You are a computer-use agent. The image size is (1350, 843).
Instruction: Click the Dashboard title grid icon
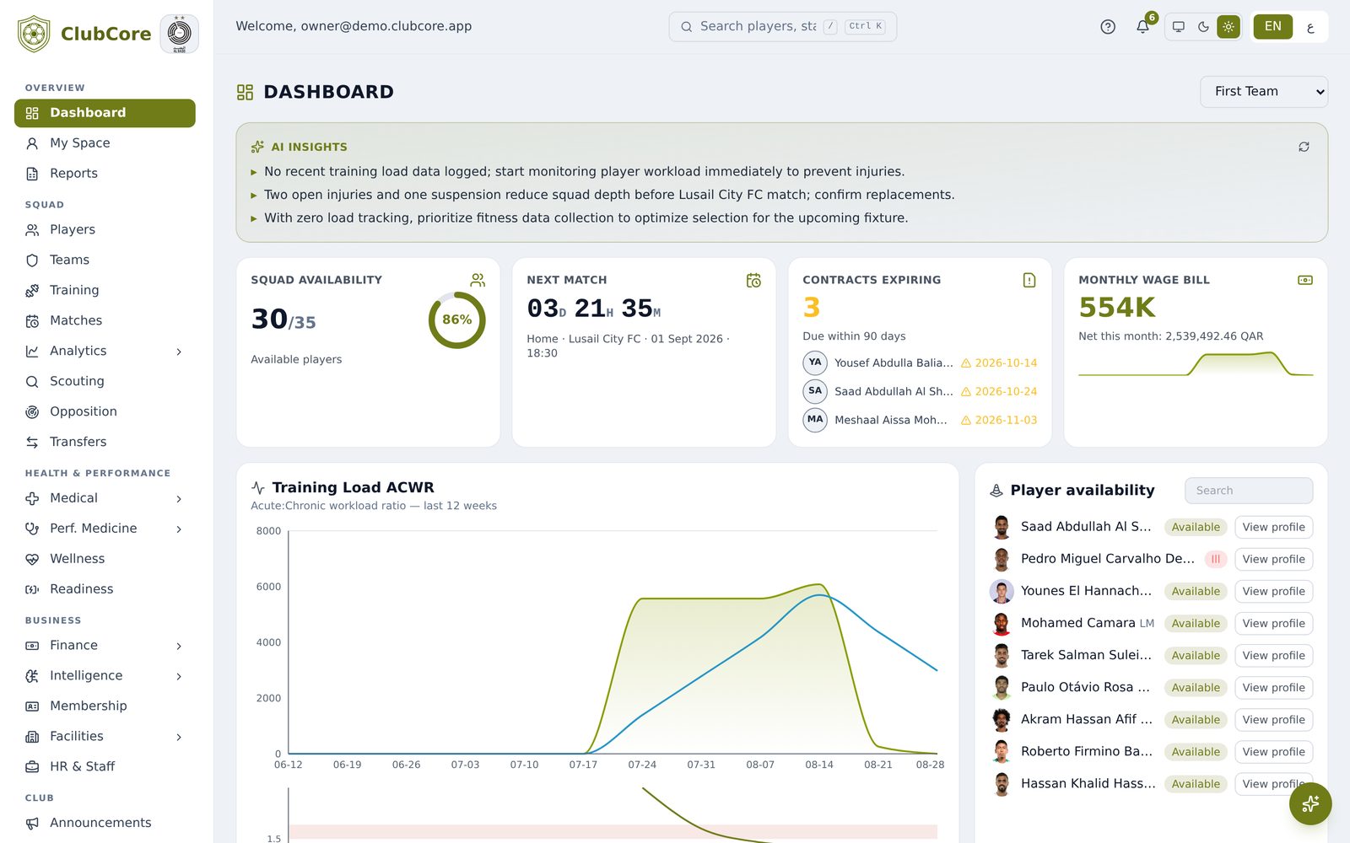click(246, 92)
